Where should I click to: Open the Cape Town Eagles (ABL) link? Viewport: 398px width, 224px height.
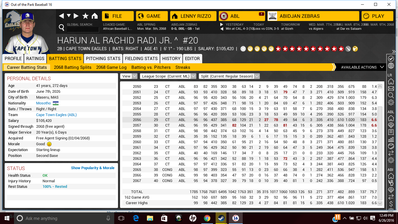(56, 115)
